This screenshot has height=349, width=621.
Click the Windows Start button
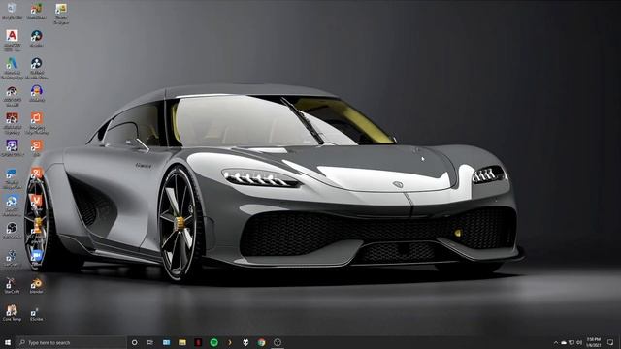coord(8,342)
